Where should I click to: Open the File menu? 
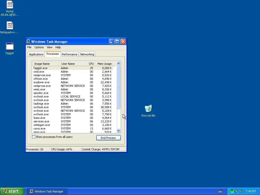click(x=29, y=47)
